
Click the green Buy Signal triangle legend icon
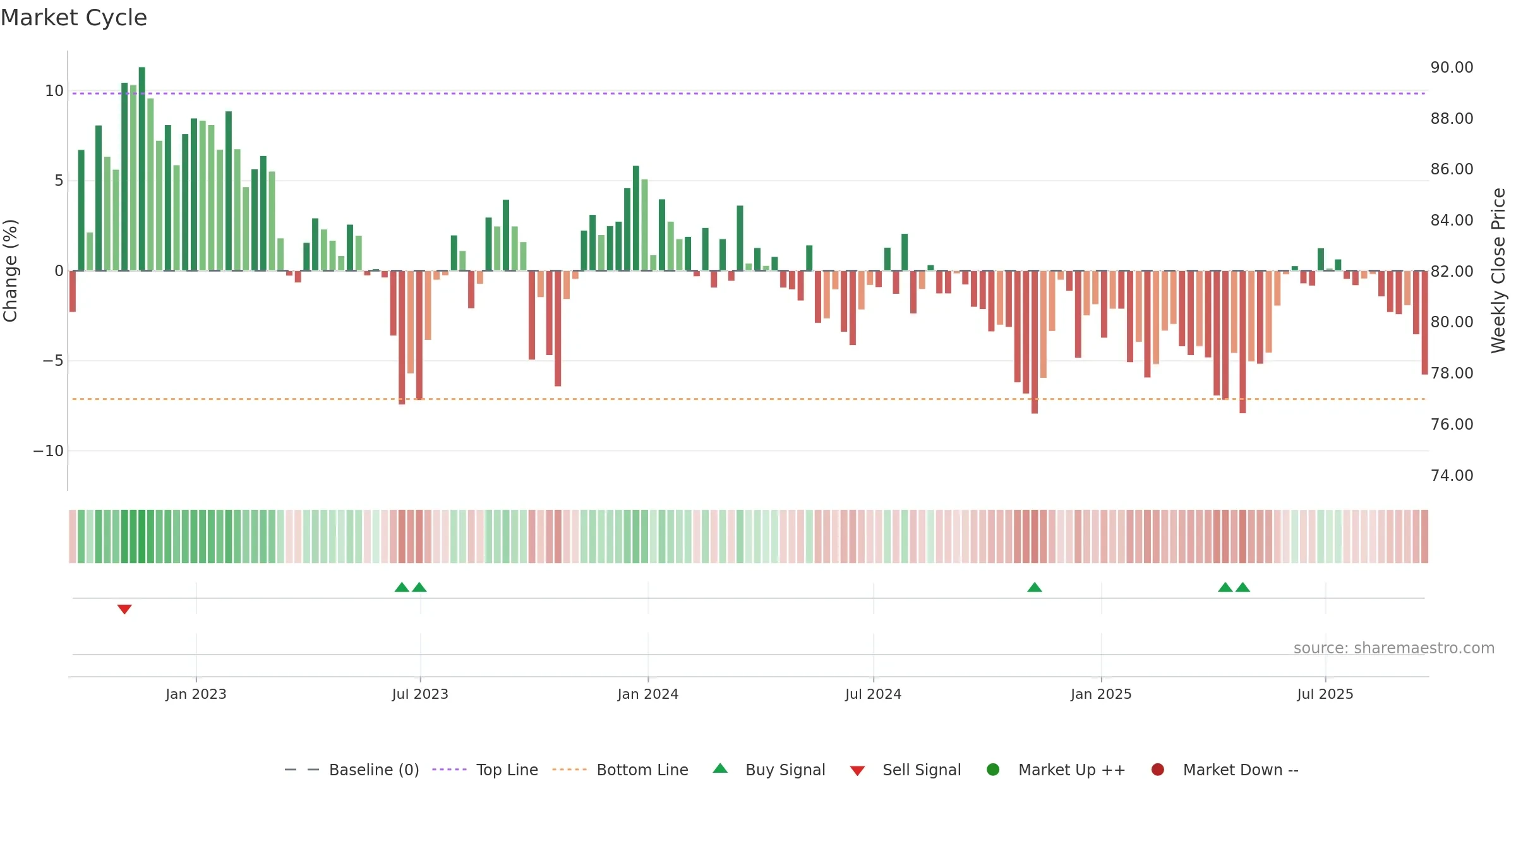point(720,768)
